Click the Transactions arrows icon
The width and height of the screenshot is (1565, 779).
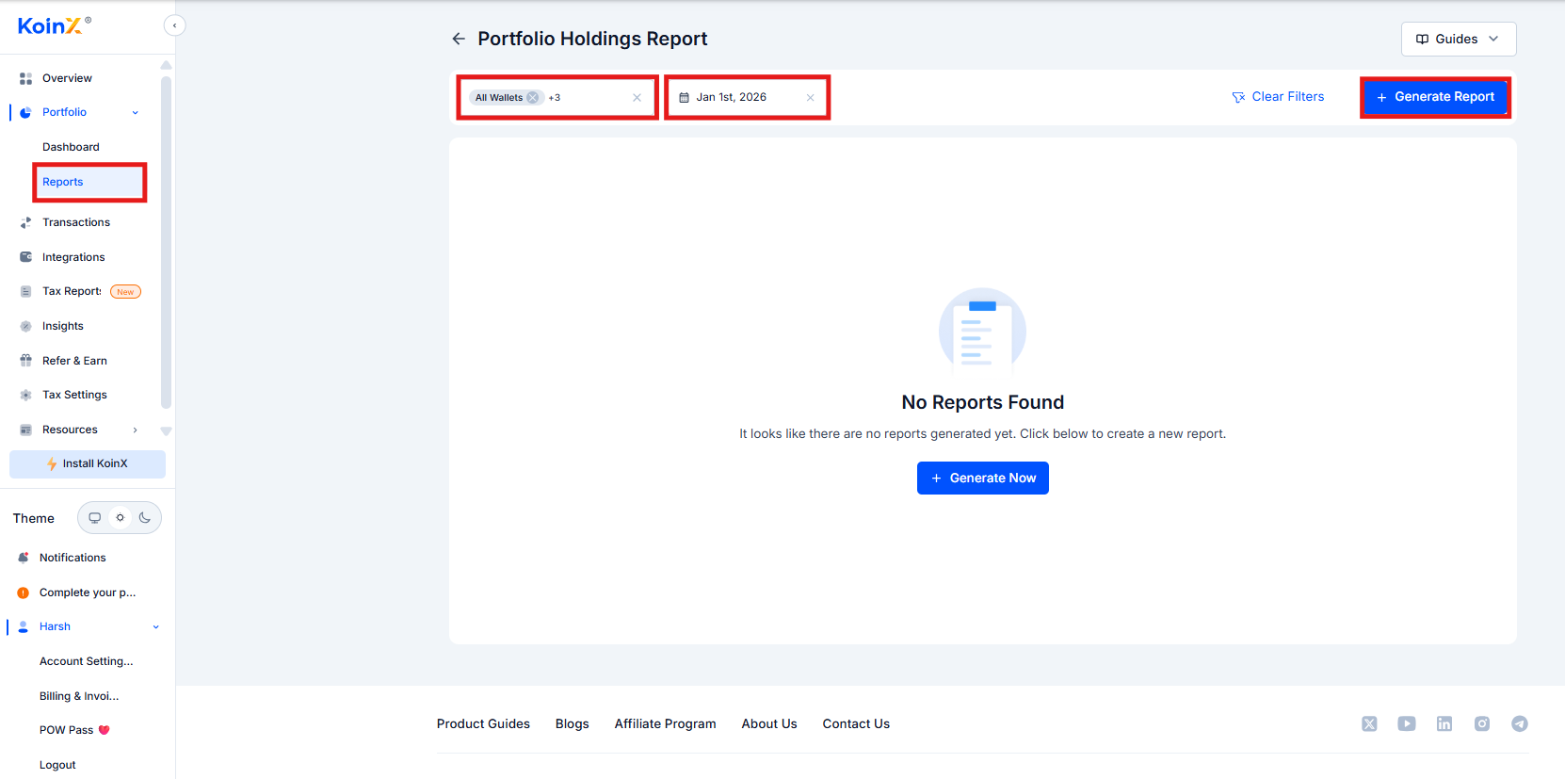[25, 222]
